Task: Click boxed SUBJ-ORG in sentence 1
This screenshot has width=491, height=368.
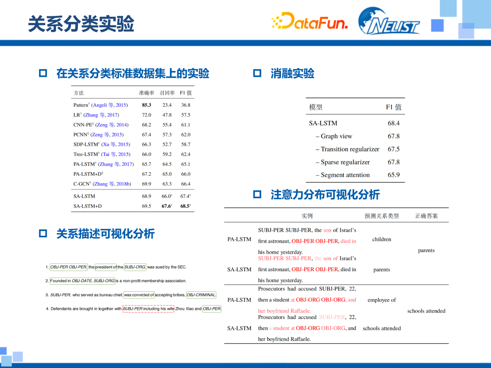Action: click(x=135, y=267)
